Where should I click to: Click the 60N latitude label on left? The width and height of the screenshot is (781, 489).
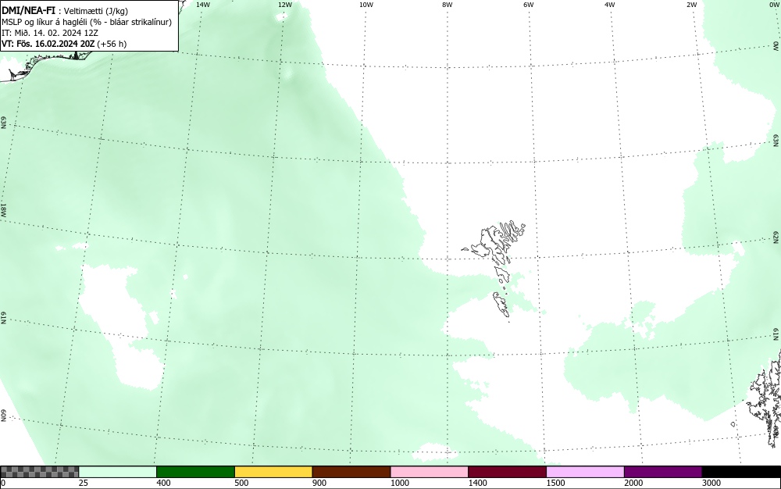4,416
